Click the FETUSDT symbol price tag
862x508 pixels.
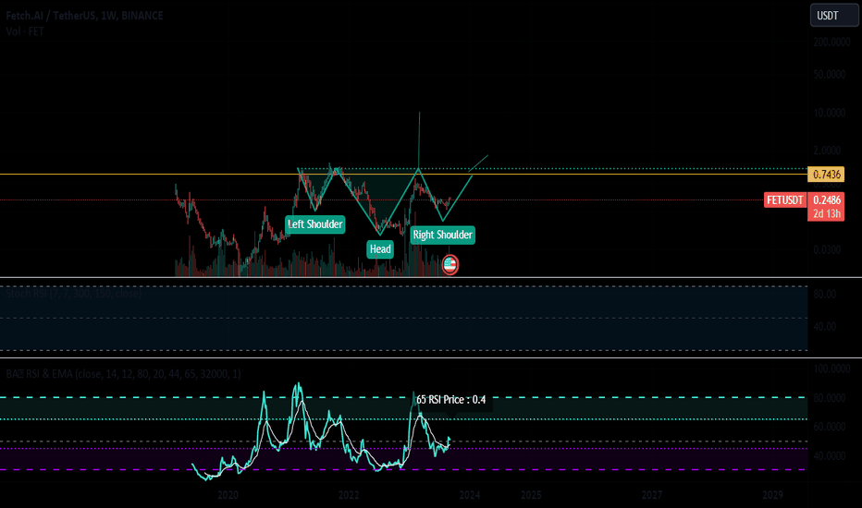tap(785, 200)
